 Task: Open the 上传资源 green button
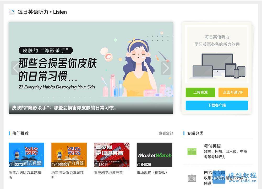[200, 92]
